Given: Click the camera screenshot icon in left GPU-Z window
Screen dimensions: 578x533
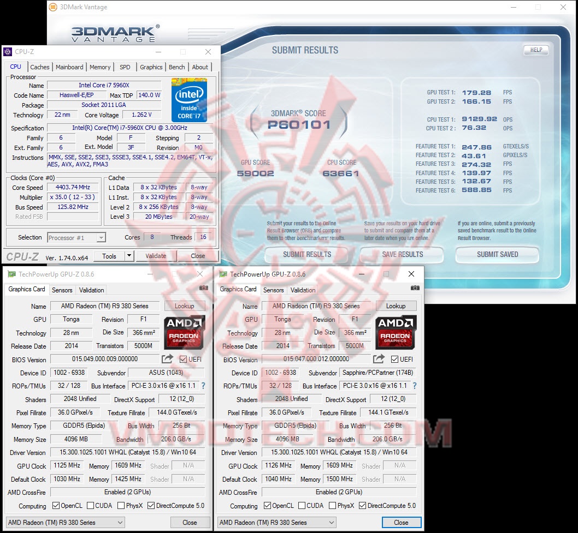Looking at the screenshot, I should tap(203, 288).
